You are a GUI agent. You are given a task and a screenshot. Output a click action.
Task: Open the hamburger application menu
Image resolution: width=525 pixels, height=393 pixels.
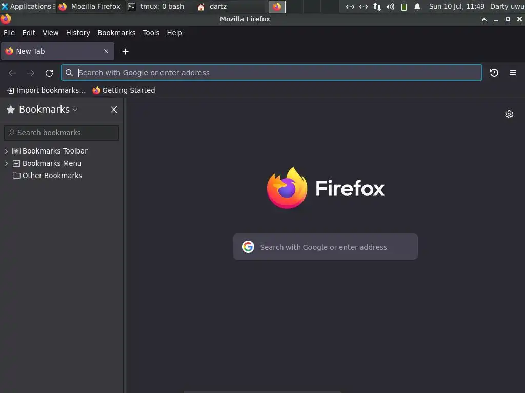(513, 73)
